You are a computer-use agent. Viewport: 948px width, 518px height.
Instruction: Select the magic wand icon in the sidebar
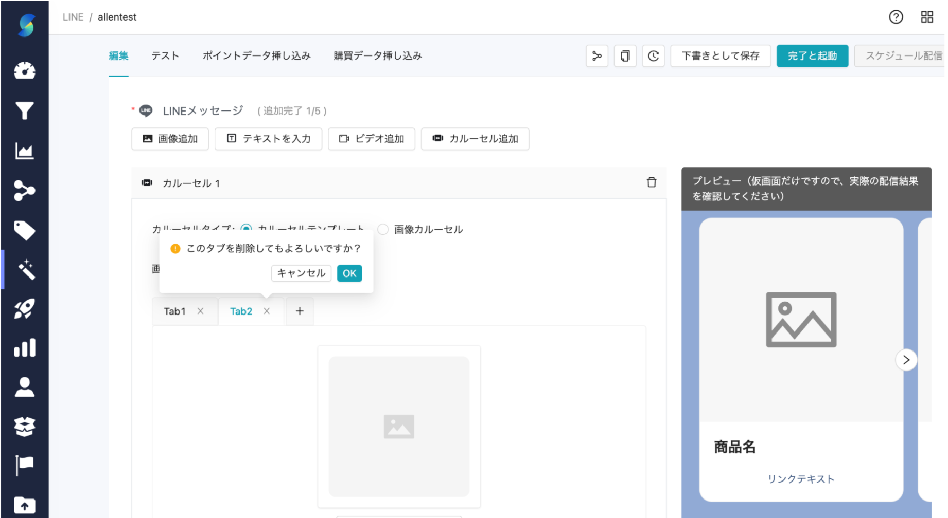coord(25,269)
